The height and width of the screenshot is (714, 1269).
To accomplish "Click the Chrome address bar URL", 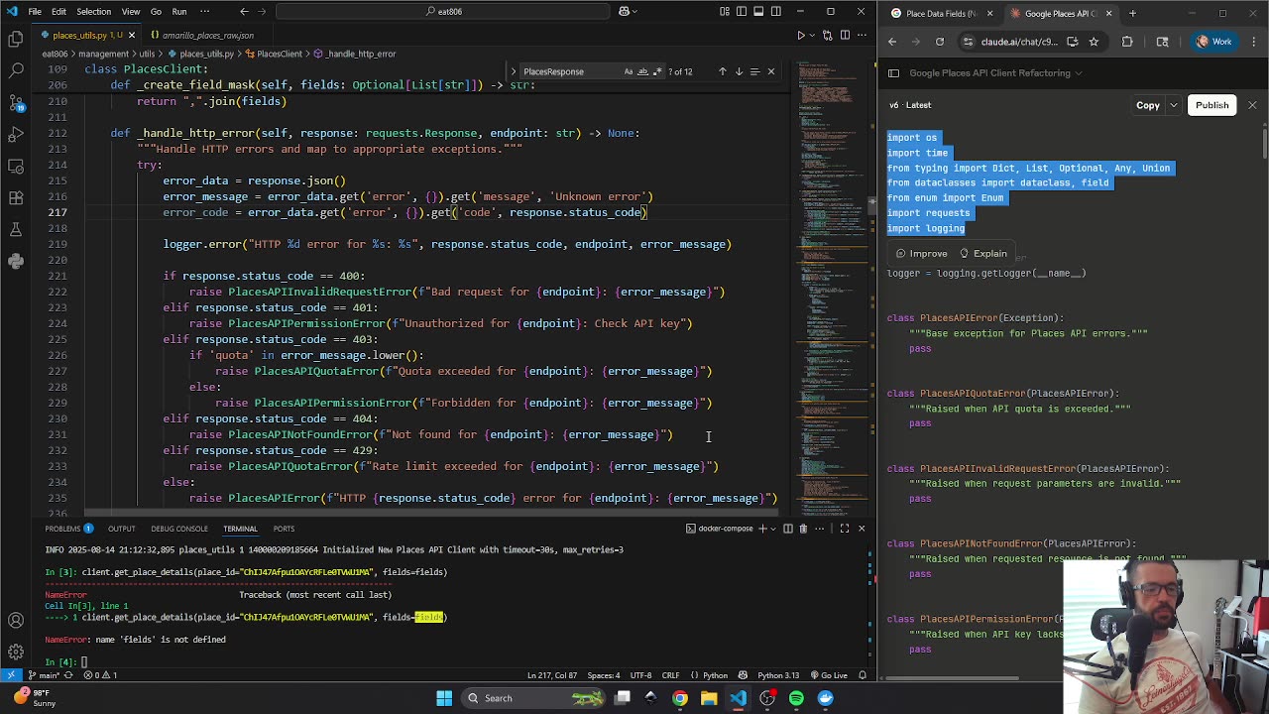I will (x=1019, y=42).
